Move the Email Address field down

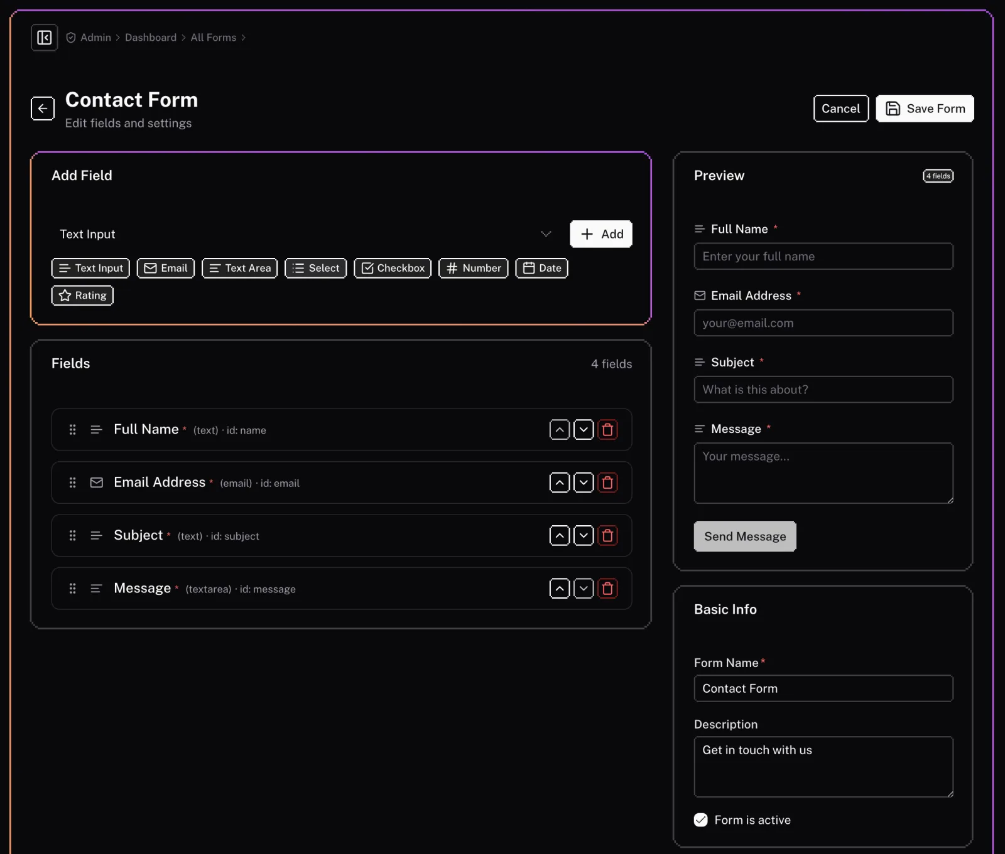(584, 483)
